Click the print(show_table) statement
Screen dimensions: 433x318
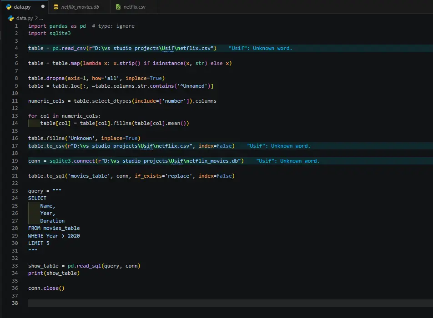(x=54, y=273)
